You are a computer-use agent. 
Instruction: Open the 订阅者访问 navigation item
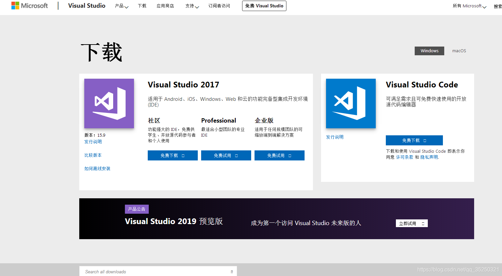(x=219, y=6)
